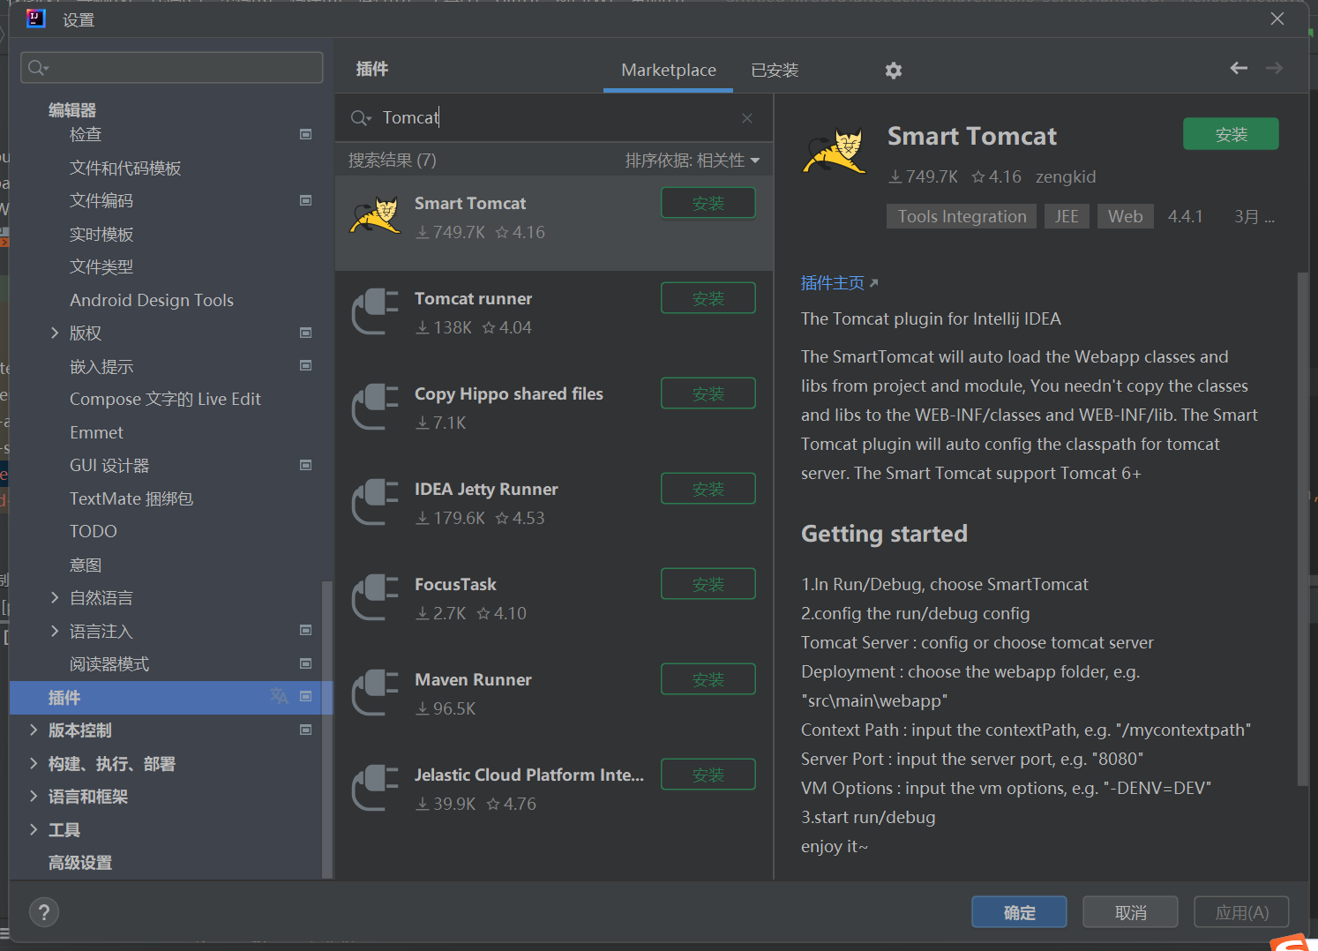Click the project-level icon beside GUI 设计器

tap(306, 465)
